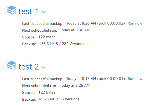This screenshot has width=152, height=105.
Task: Run the test 2 backup now
Action: (x=135, y=79)
